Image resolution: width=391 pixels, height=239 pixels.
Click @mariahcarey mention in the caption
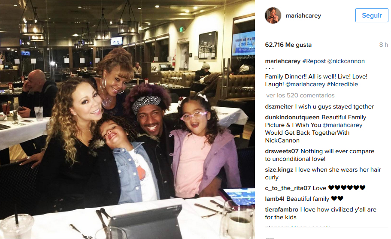point(305,84)
